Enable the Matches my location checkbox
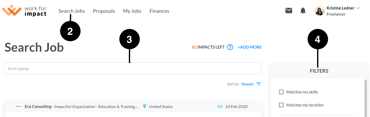The width and height of the screenshot is (370, 117). coord(281,105)
